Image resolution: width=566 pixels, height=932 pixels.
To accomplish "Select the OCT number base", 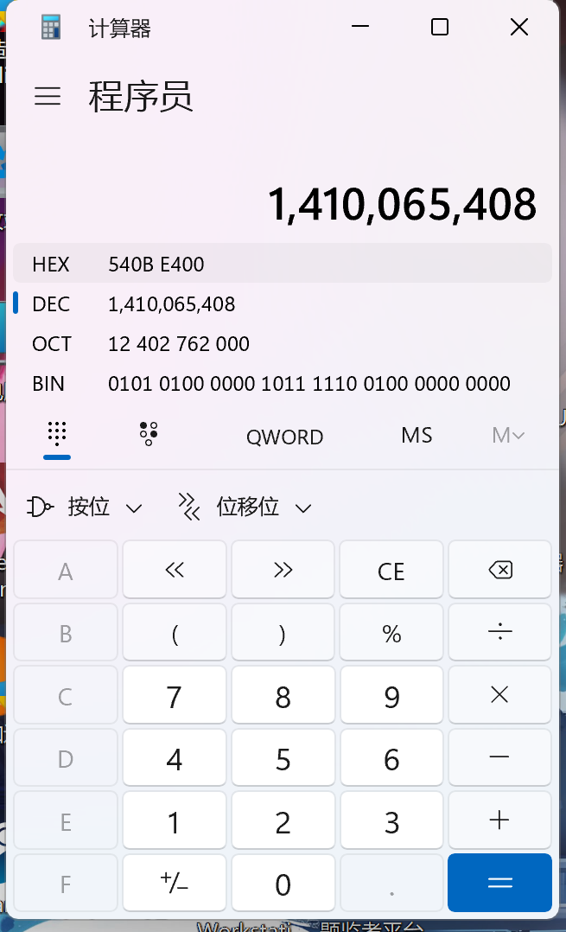I will pos(282,344).
